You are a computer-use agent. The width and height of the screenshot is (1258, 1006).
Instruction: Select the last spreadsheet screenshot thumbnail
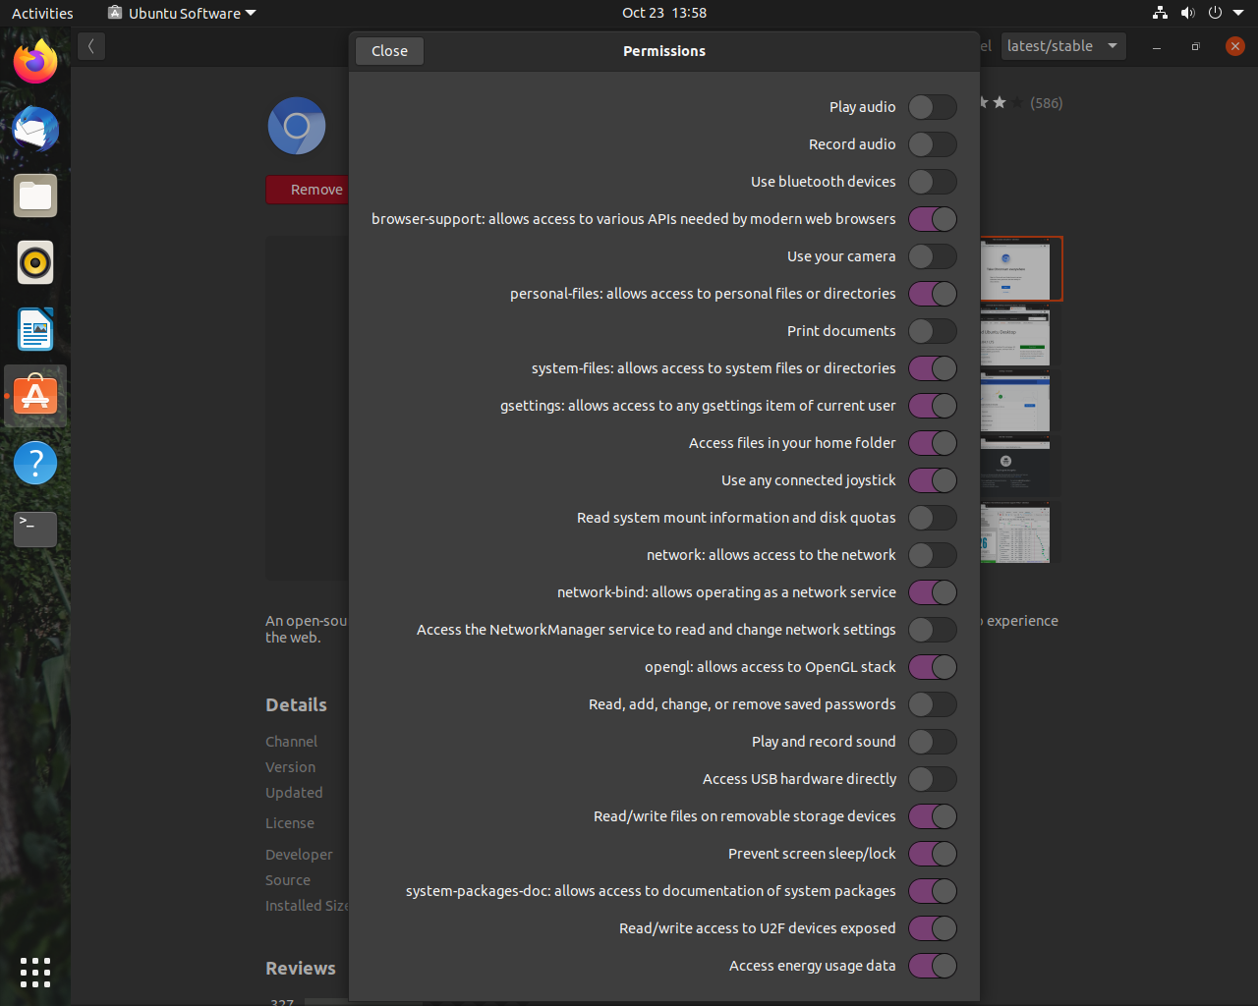(1015, 532)
